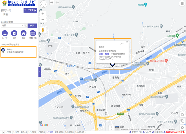Open the hamburger menu at top right

182,3
